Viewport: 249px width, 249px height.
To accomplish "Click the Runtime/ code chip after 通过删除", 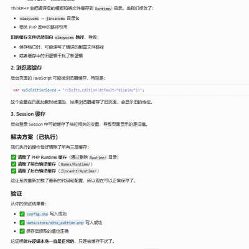I will tap(98, 157).
